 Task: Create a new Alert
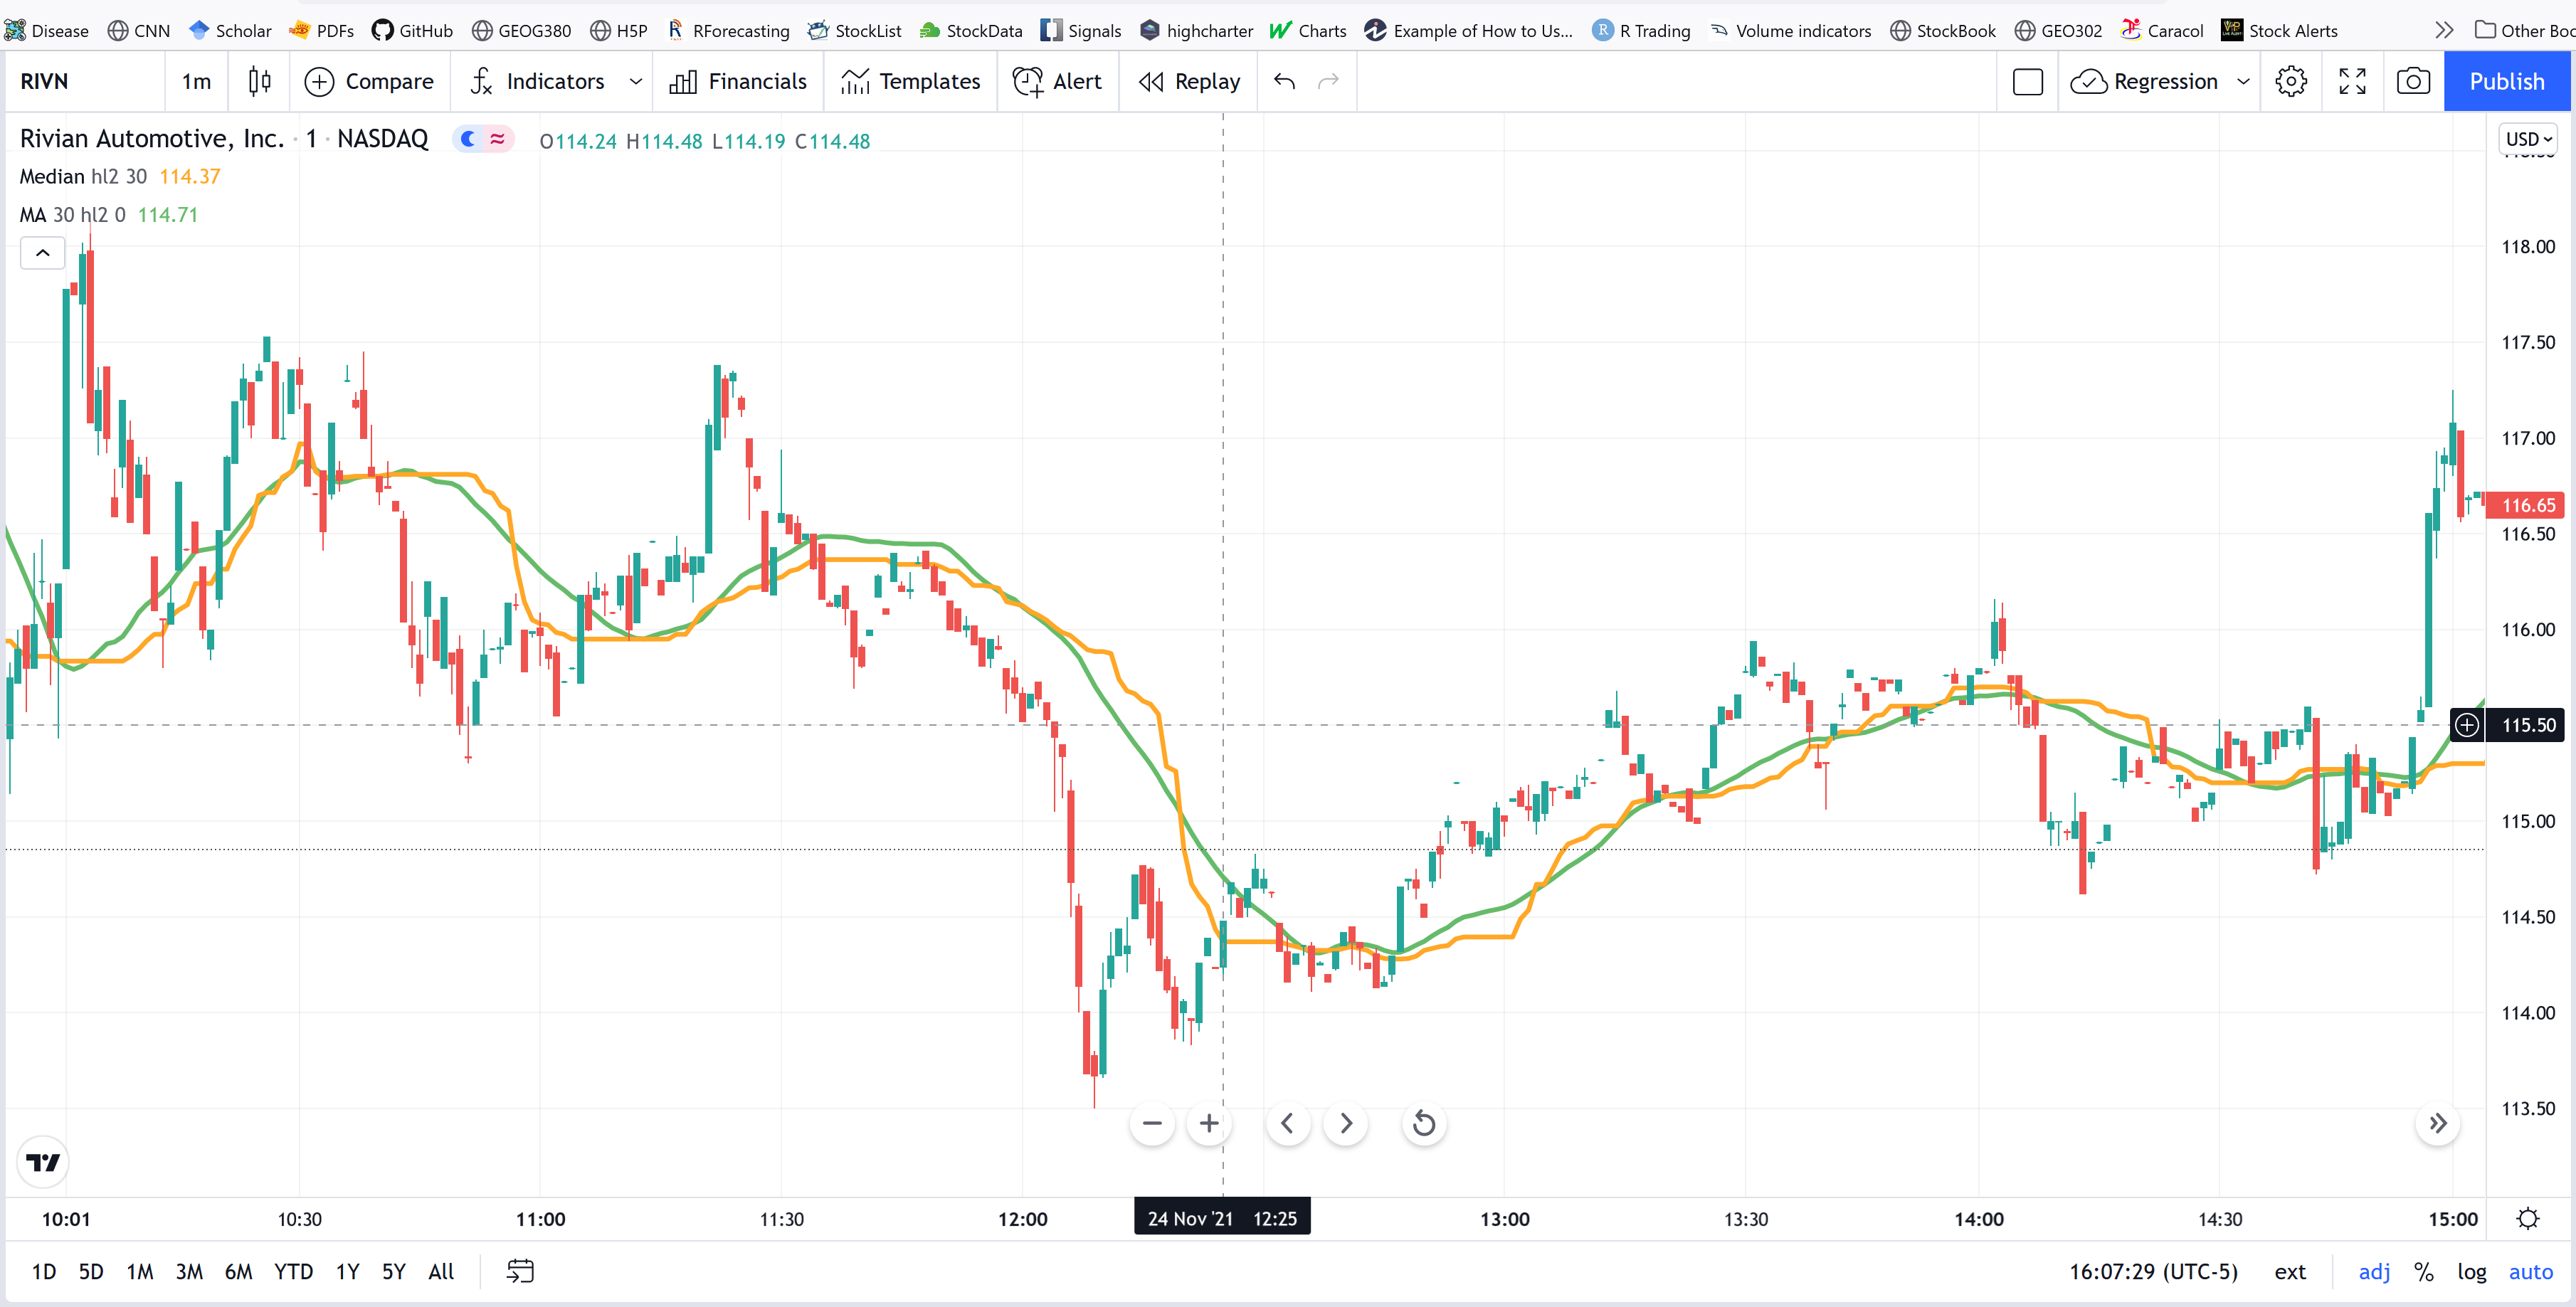[x=1057, y=81]
